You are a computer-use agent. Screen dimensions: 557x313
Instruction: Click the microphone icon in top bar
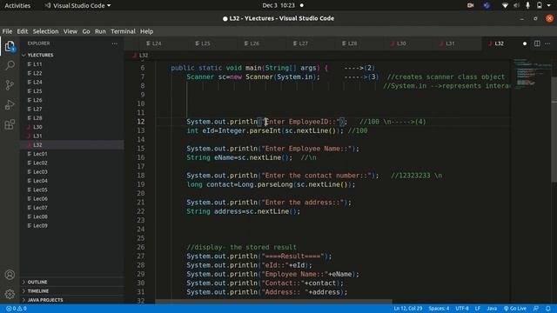click(528, 5)
